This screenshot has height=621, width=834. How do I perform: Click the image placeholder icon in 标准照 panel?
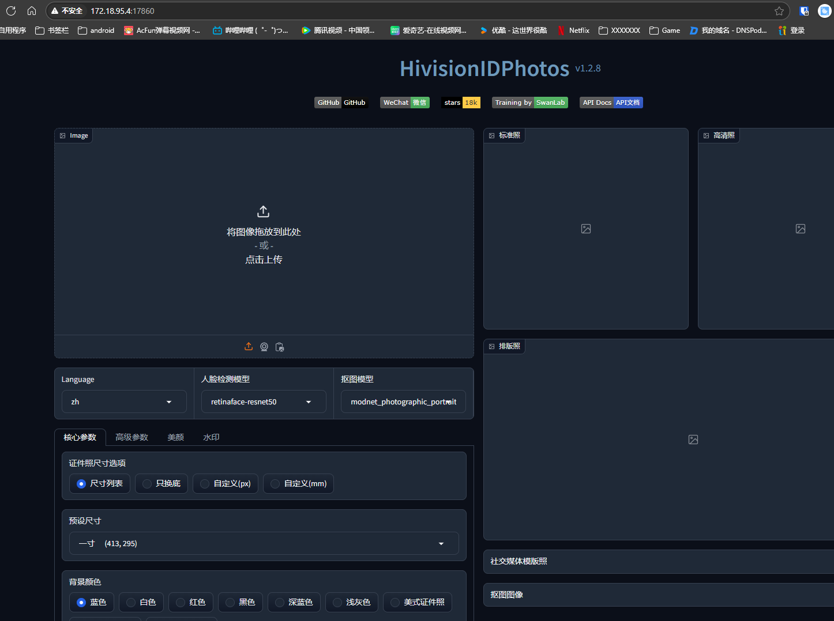[586, 229]
